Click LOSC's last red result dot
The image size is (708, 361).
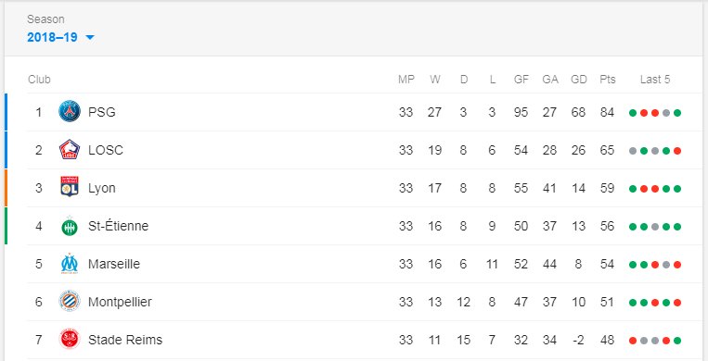coord(676,151)
